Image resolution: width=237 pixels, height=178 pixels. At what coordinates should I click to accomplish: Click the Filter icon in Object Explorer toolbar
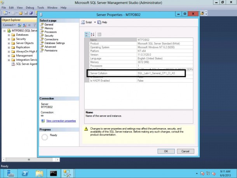click(35, 25)
